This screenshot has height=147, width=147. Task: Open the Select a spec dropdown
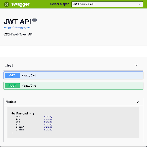(x=107, y=4)
